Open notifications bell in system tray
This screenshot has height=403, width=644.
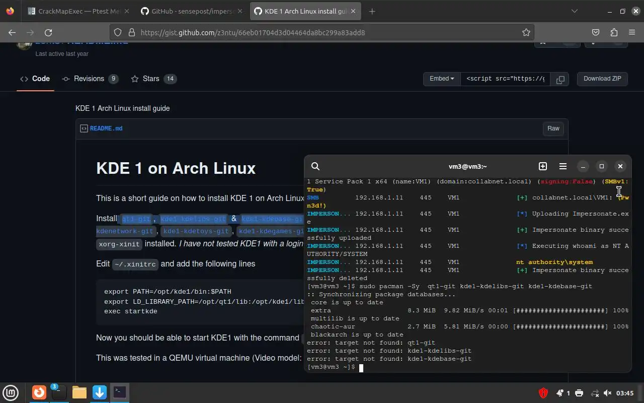tap(560, 393)
